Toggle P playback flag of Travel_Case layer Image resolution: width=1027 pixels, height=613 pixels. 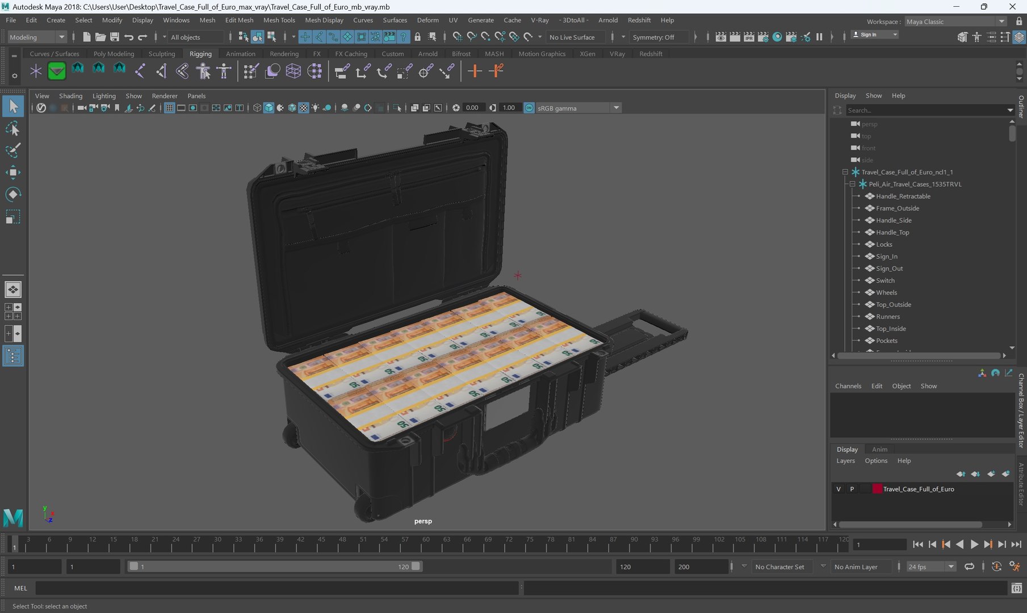852,489
